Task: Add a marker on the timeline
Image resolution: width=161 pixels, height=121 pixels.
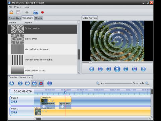Action: tap(50, 83)
